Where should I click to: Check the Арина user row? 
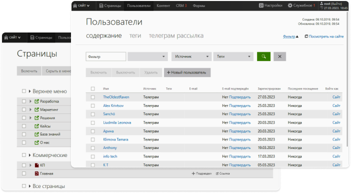coord(92,131)
